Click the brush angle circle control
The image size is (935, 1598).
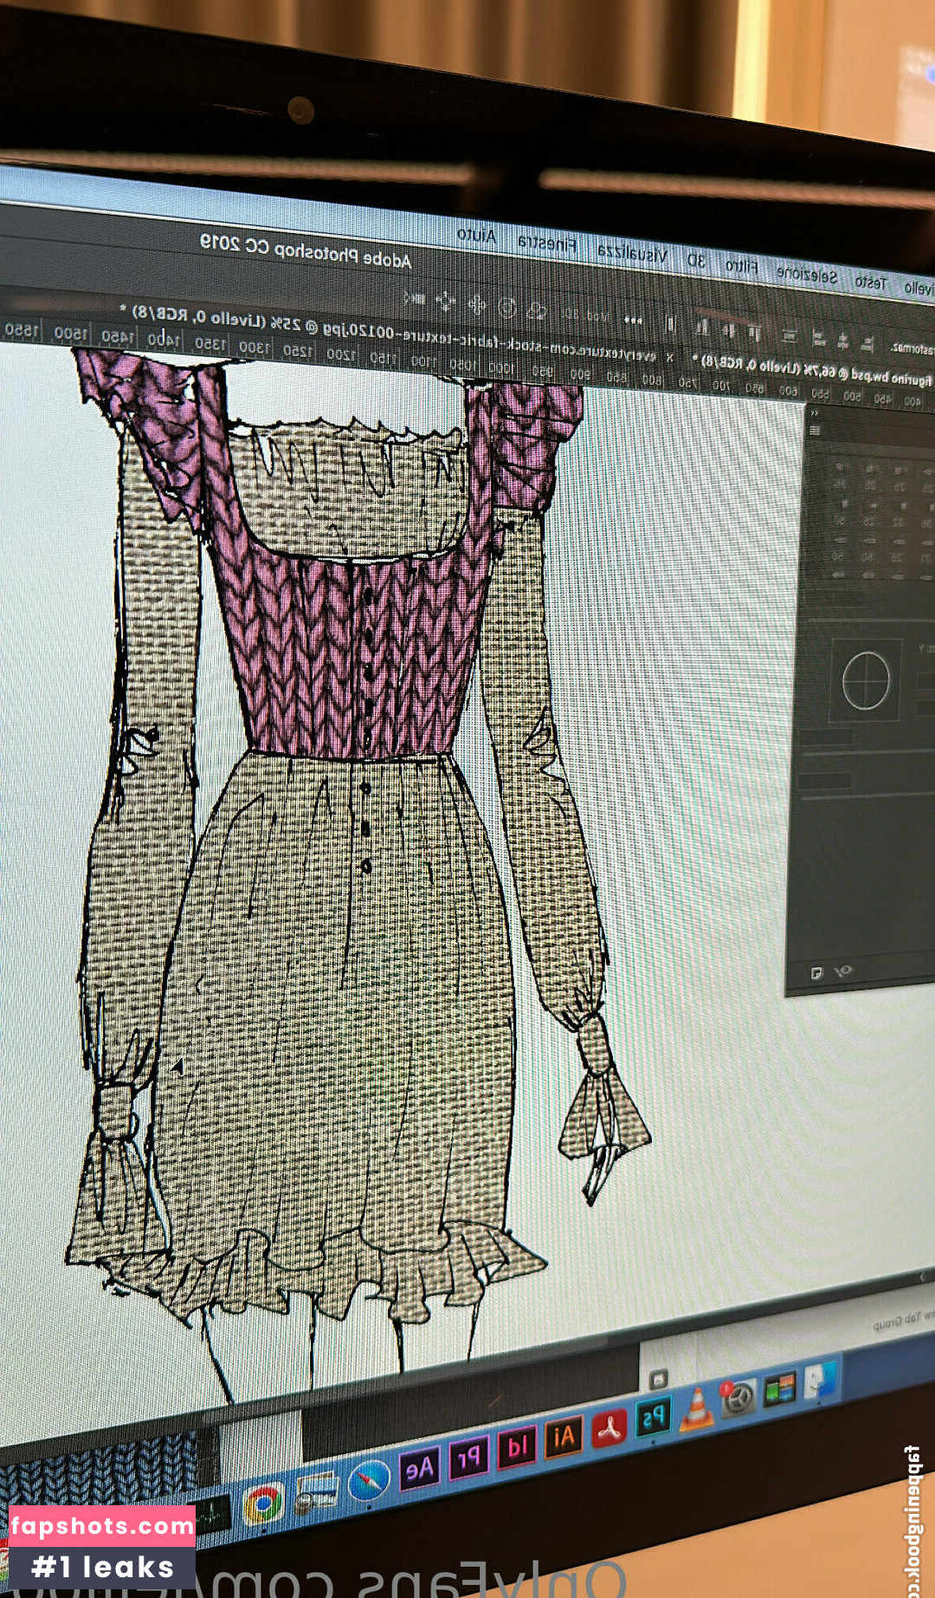866,680
